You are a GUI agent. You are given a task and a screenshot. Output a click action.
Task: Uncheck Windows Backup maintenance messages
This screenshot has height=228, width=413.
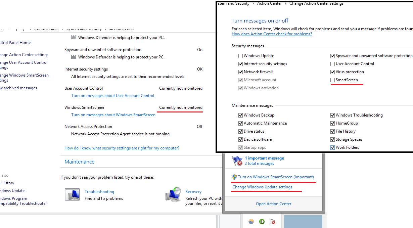[x=240, y=115]
